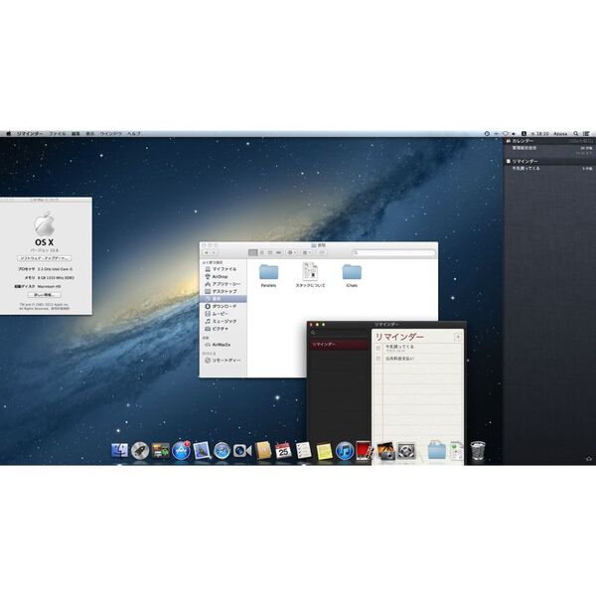Screen dimensions: 596x596
Task: Click the Finder share button
Action: click(322, 252)
